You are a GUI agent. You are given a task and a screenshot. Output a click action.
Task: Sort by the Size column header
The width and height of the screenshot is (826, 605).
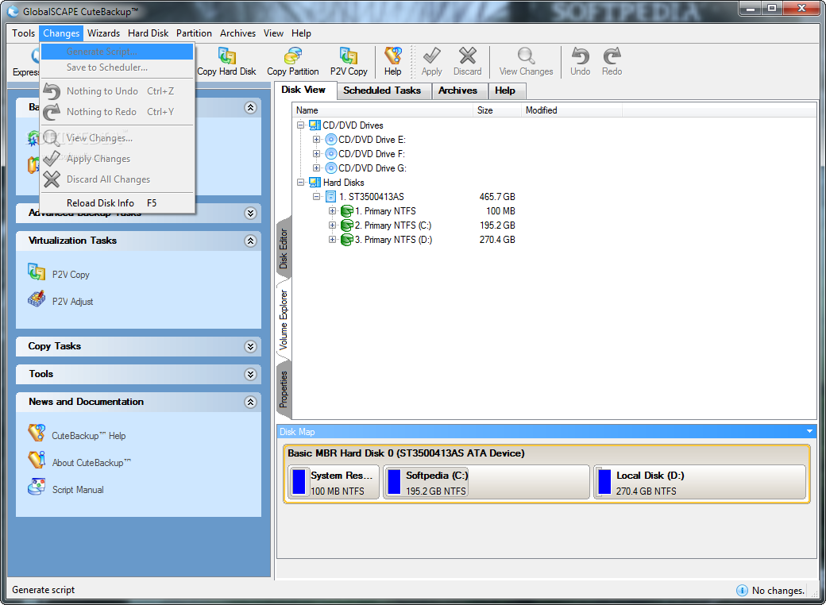pyautogui.click(x=497, y=110)
